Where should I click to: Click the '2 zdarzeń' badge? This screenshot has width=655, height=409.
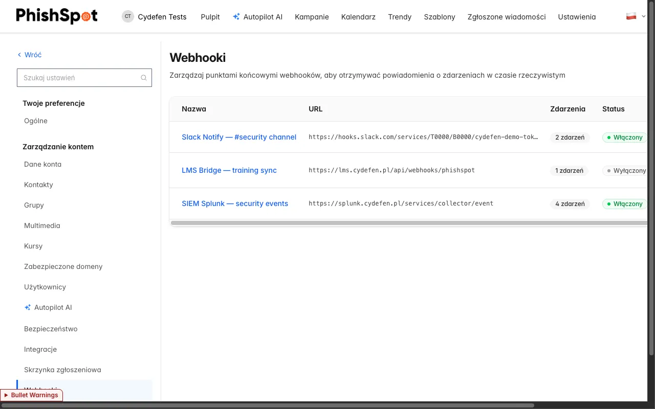pos(570,138)
